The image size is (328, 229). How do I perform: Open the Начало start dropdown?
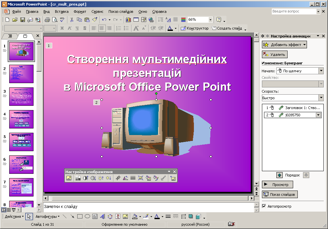click(321, 71)
